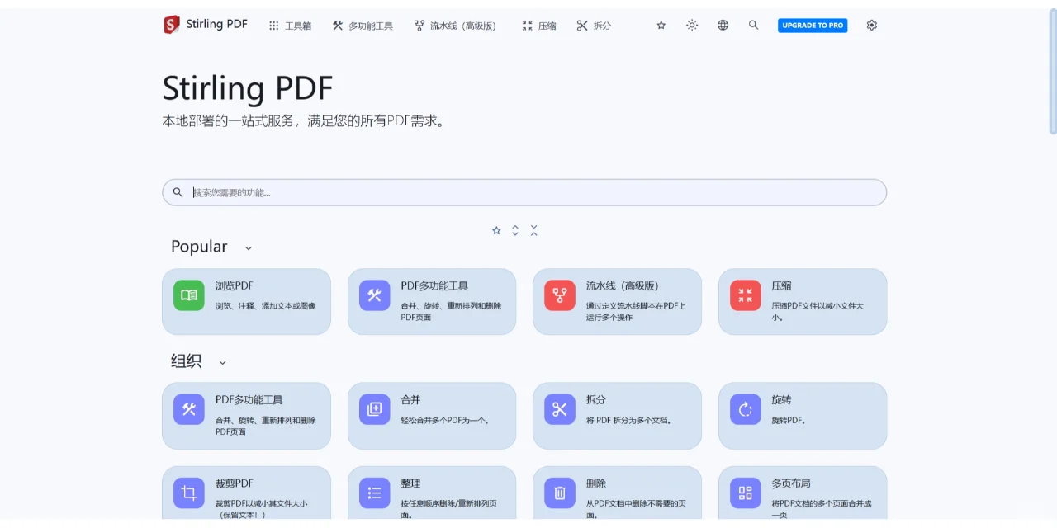
Task: Click the magnifier icon inside search box
Action: pyautogui.click(x=178, y=192)
